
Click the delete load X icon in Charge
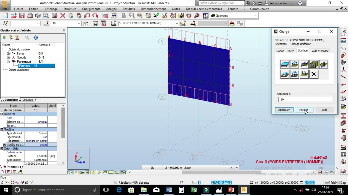(314, 74)
